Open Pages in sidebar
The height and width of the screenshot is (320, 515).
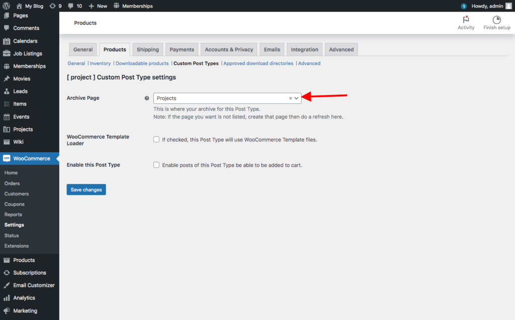20,16
